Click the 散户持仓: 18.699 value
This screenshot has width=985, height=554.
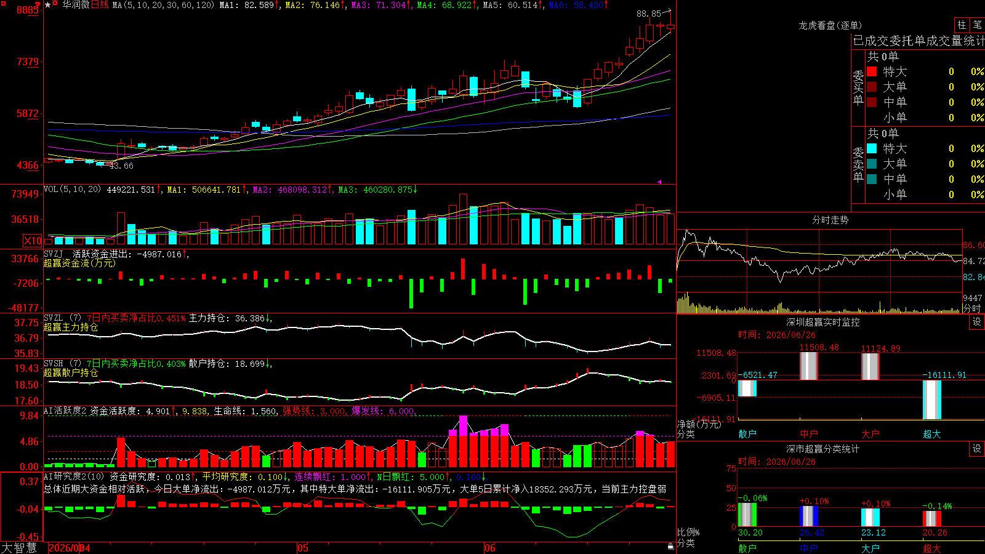click(228, 364)
